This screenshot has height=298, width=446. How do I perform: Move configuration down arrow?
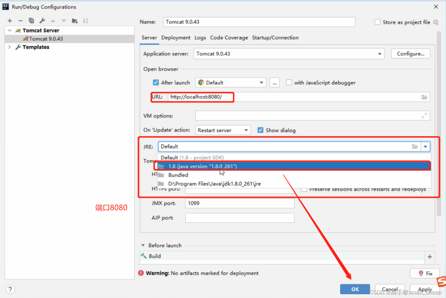(x=64, y=21)
